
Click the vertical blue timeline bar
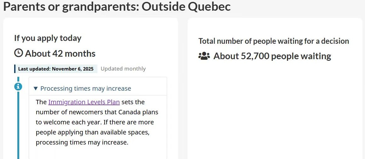click(18, 126)
